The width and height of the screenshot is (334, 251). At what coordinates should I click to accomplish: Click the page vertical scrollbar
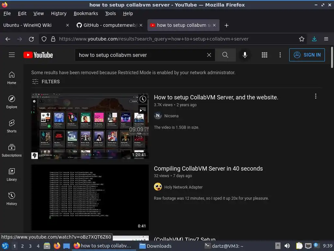click(332, 58)
